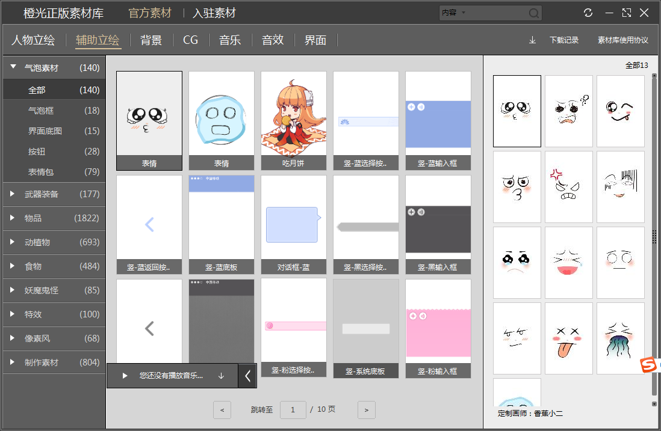
Task: Click the page number input field
Action: 294,410
